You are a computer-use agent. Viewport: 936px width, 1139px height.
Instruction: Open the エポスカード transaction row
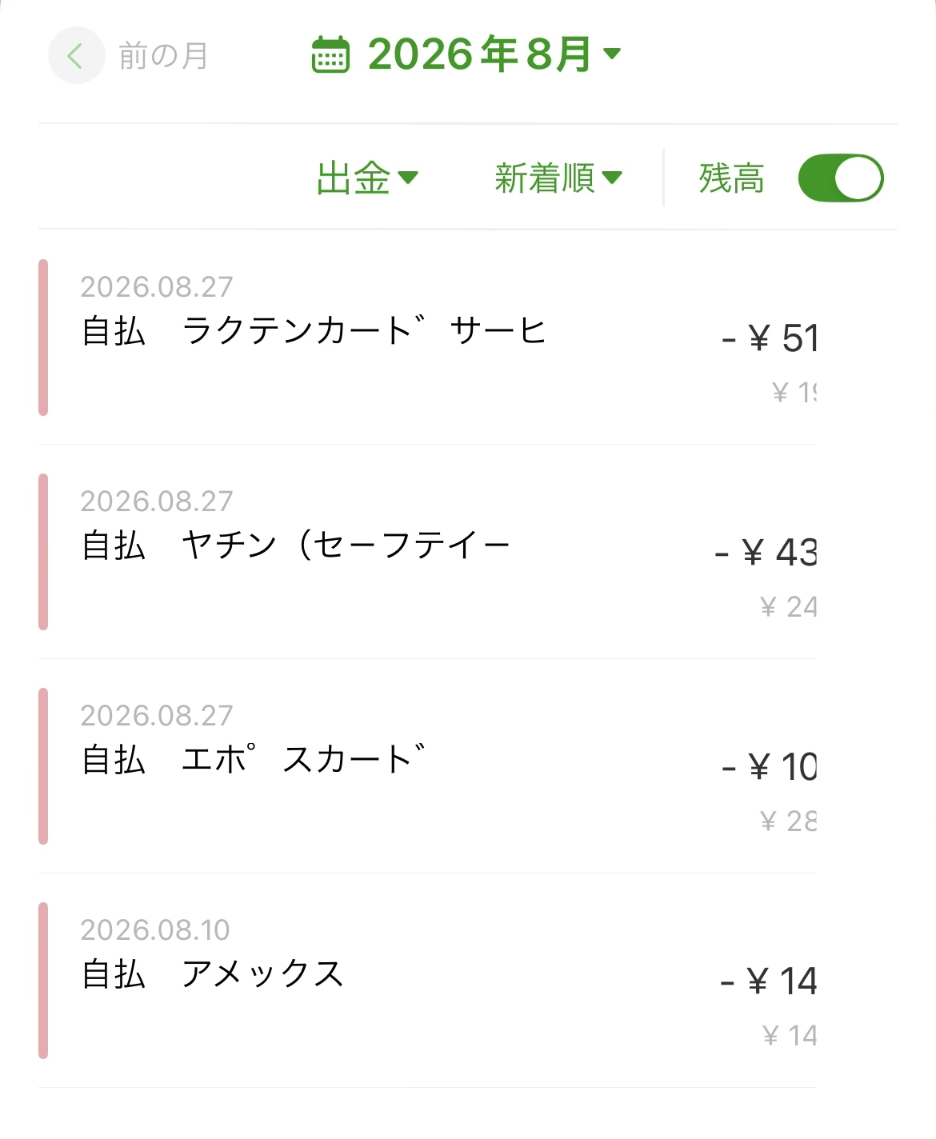click(427, 766)
